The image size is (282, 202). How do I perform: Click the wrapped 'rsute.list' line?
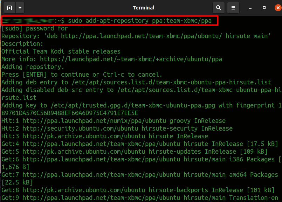(x=19, y=98)
